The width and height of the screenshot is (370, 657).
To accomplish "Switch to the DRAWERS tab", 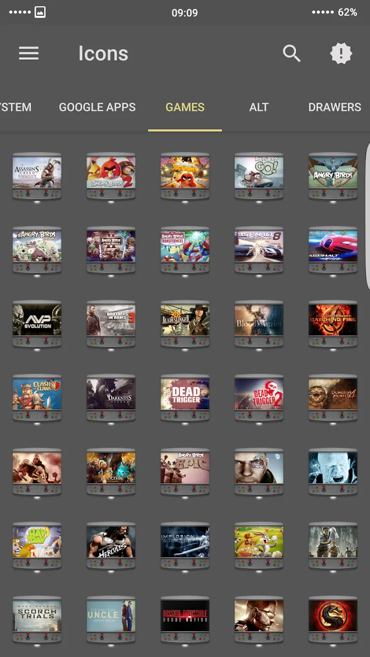I will [x=335, y=107].
